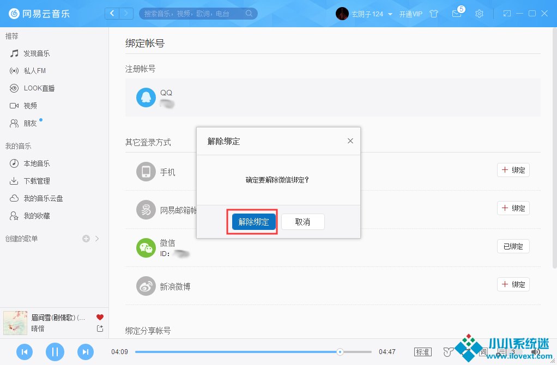Go to the previous track
Image resolution: width=557 pixels, height=365 pixels.
pos(25,352)
